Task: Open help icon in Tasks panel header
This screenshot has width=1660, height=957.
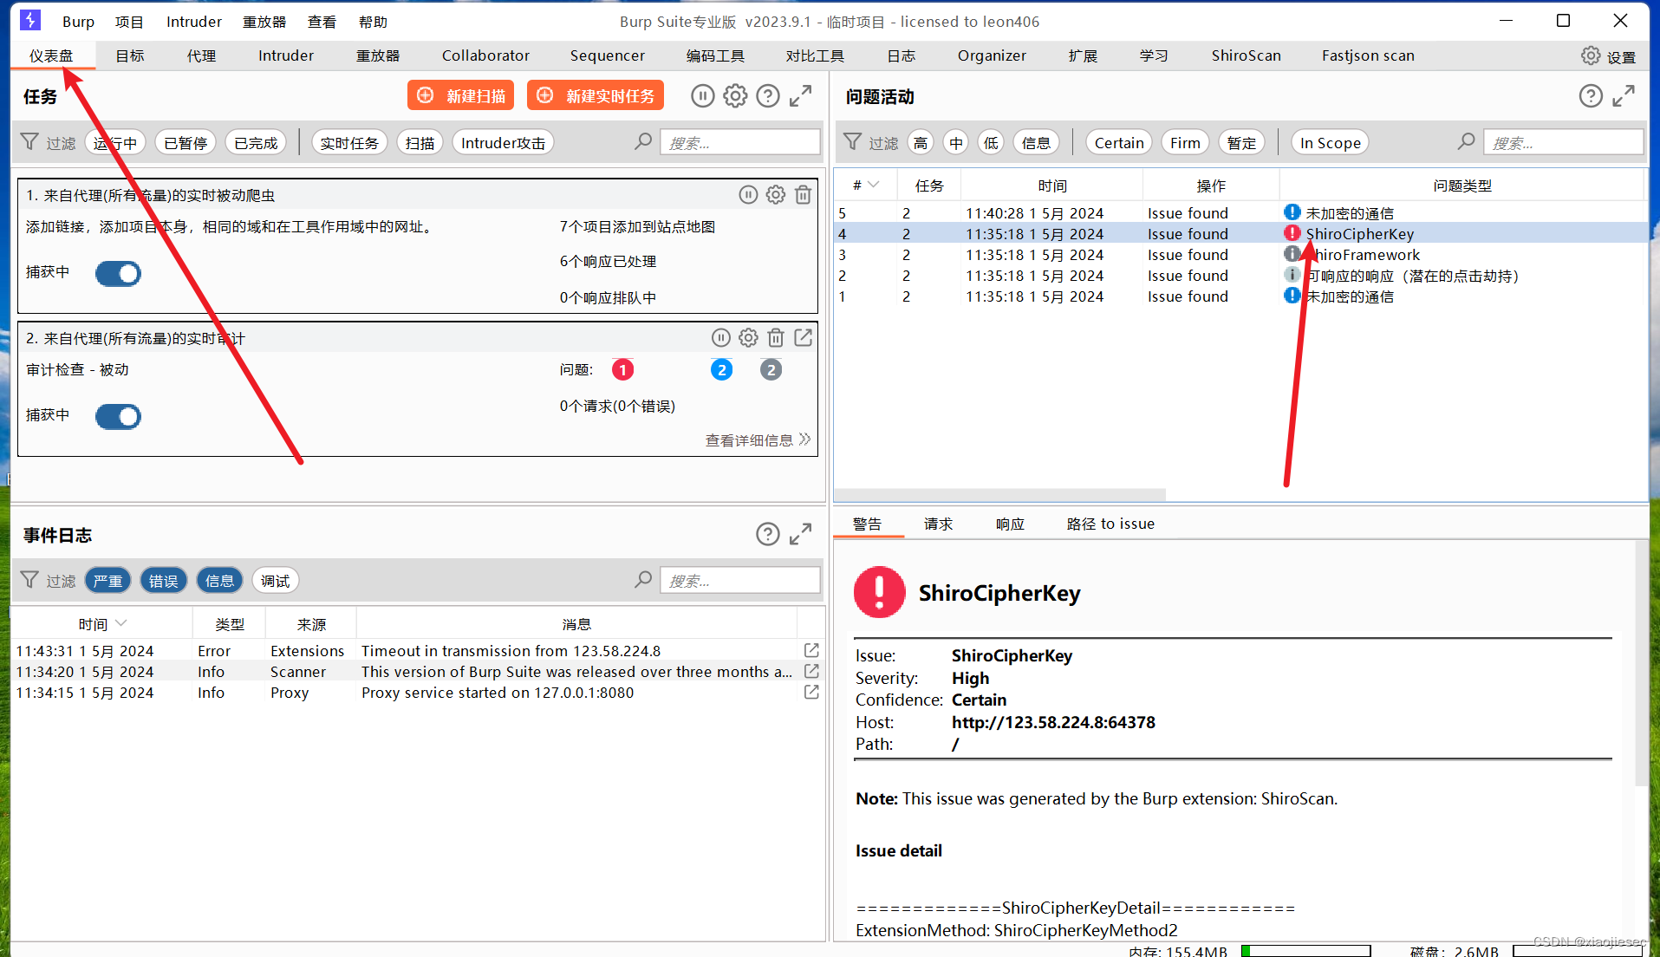Action: 768,96
